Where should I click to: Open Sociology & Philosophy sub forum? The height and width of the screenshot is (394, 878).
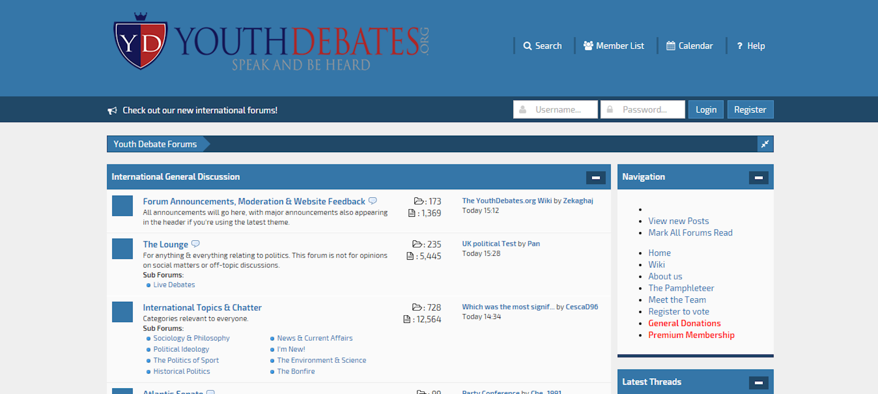click(191, 338)
